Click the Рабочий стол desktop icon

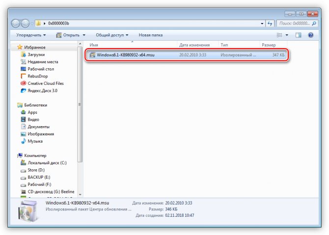23,69
